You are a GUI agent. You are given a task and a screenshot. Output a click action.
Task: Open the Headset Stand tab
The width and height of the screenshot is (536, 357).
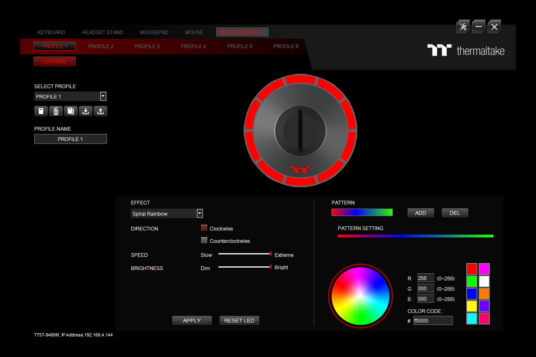point(103,32)
